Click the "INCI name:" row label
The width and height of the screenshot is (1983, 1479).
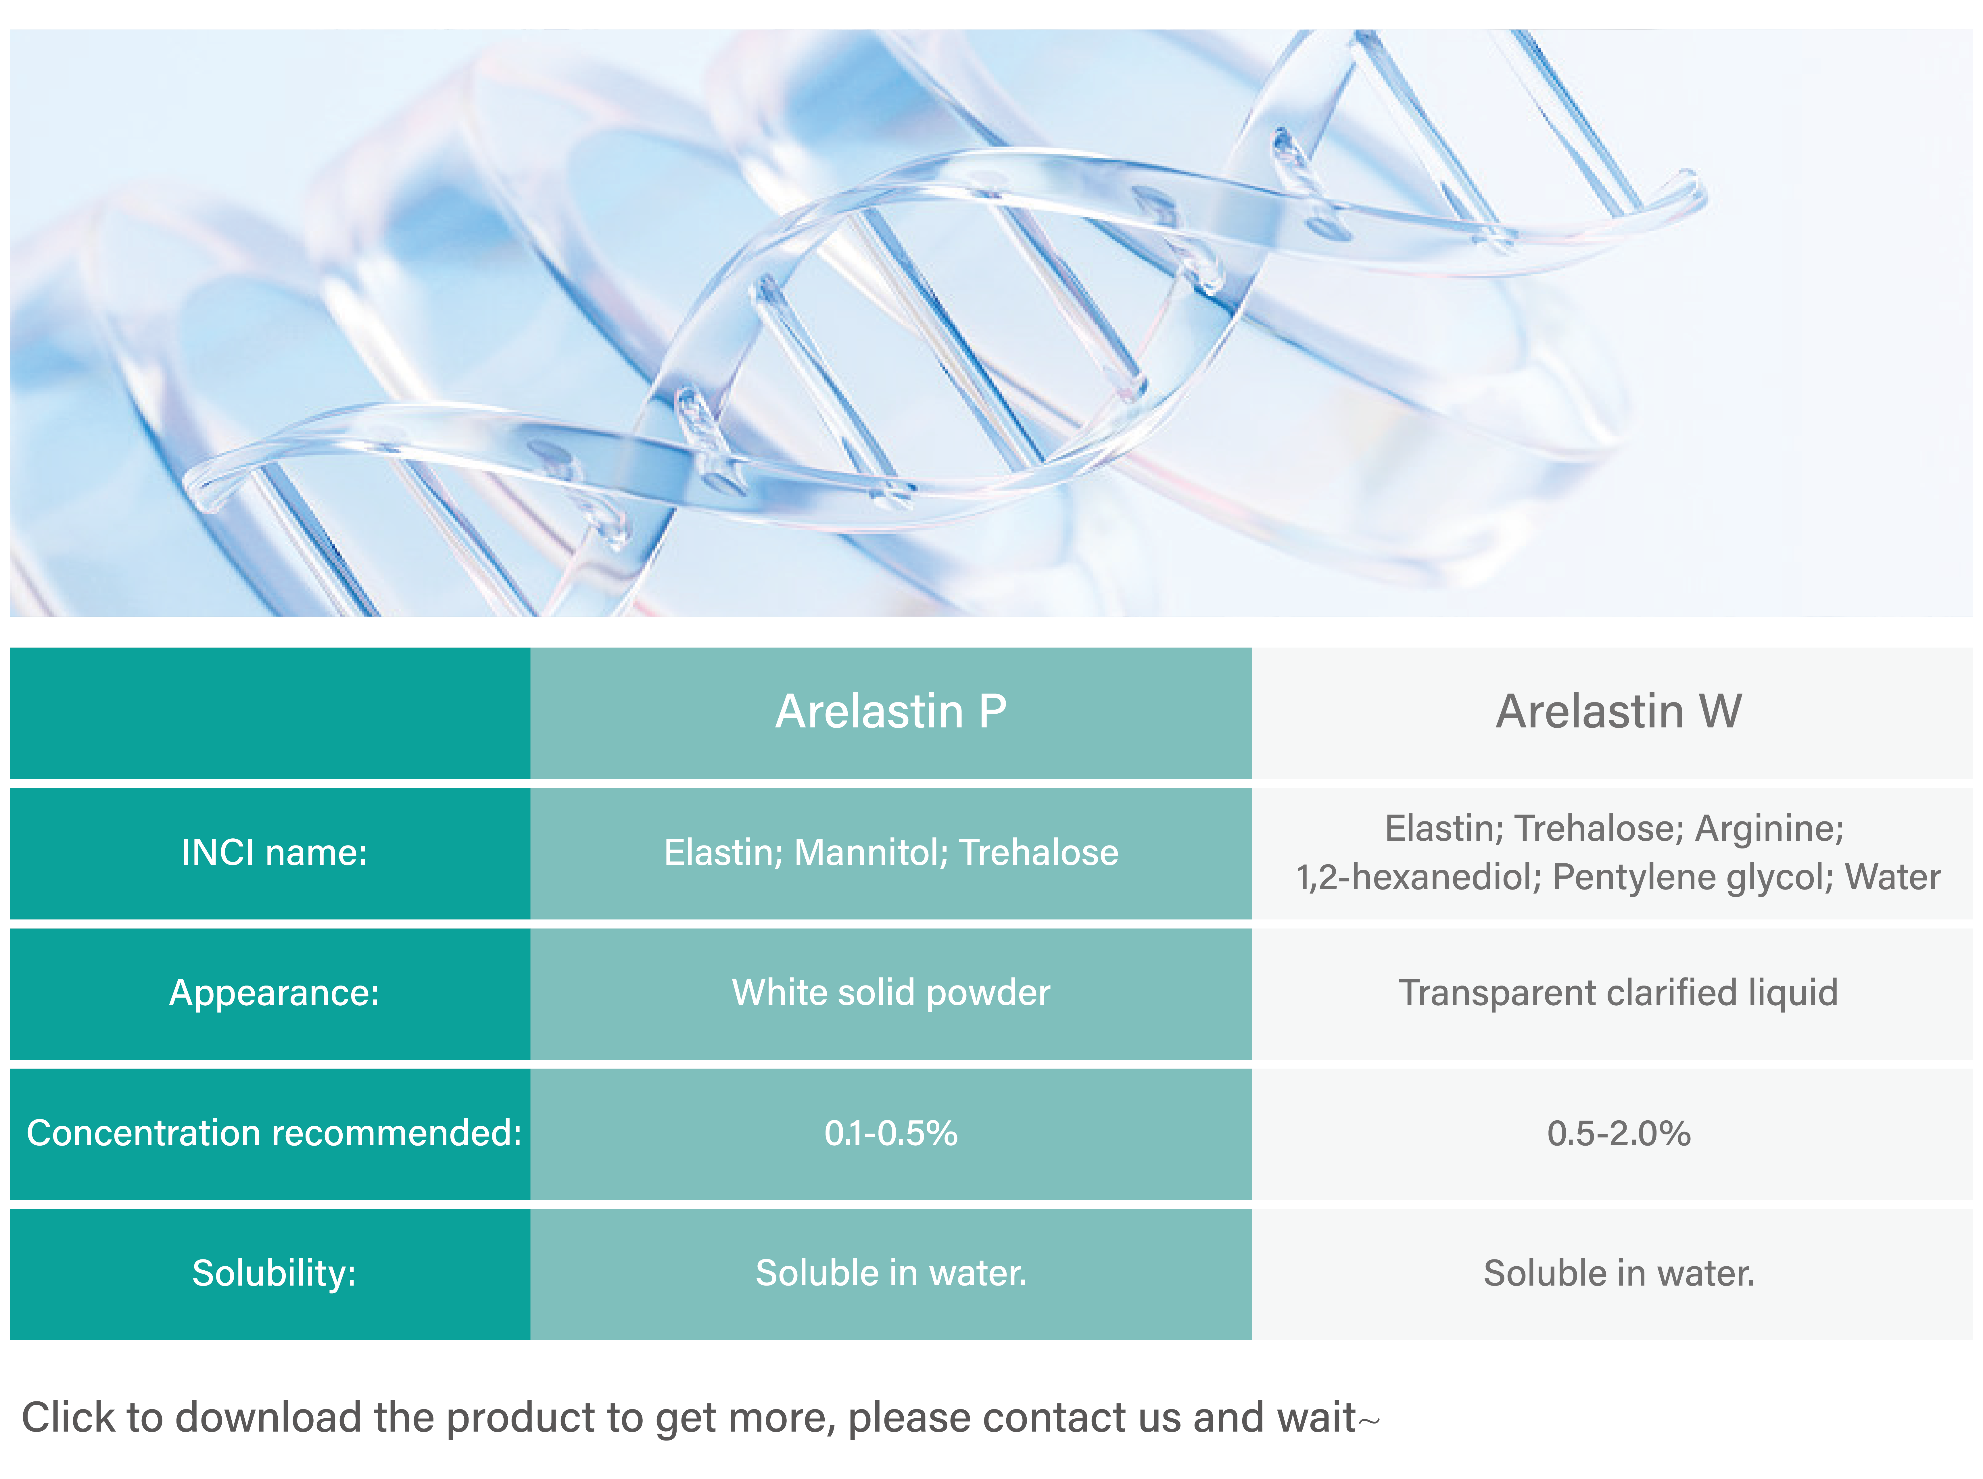click(274, 852)
